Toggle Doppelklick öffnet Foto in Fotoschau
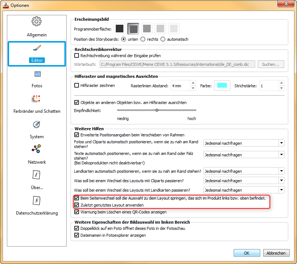 click(76, 228)
